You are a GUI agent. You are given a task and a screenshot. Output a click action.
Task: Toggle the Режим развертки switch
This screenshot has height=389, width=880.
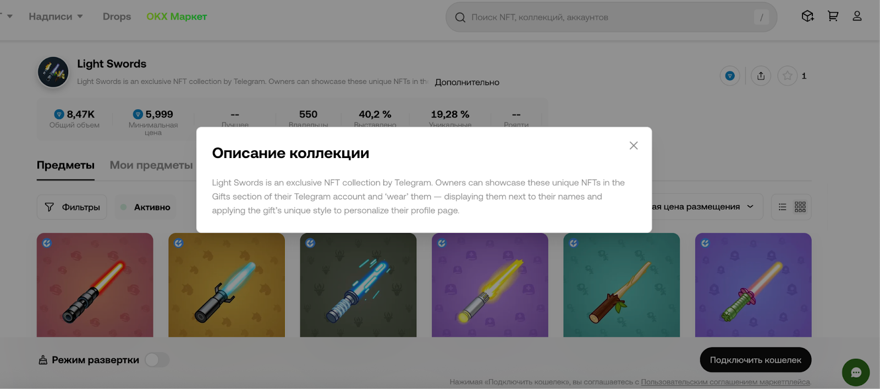[x=157, y=360]
